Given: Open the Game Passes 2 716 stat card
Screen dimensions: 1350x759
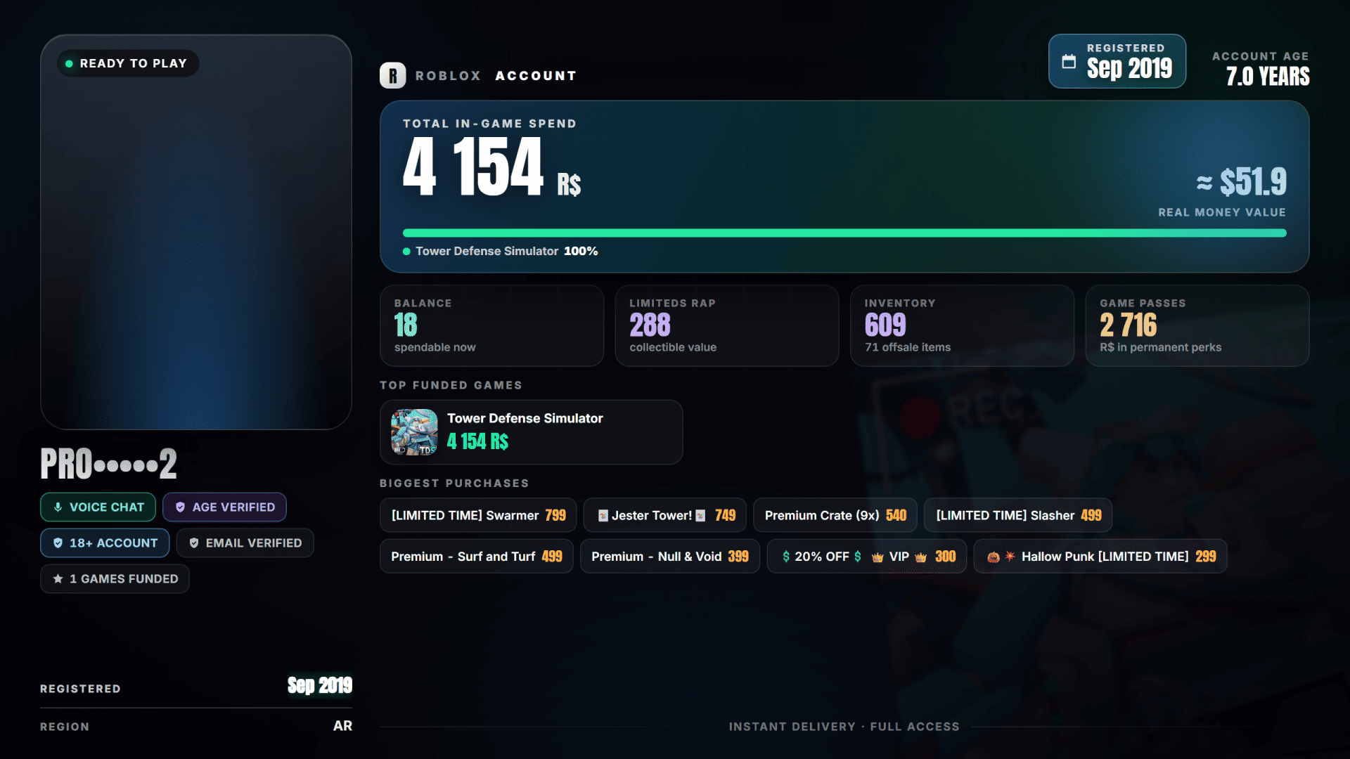Looking at the screenshot, I should click(1197, 325).
